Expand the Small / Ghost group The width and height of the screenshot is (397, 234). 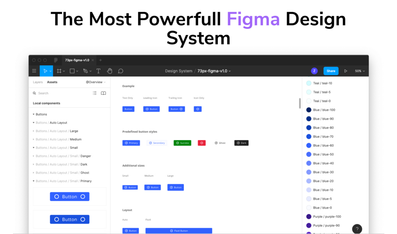pos(34,173)
